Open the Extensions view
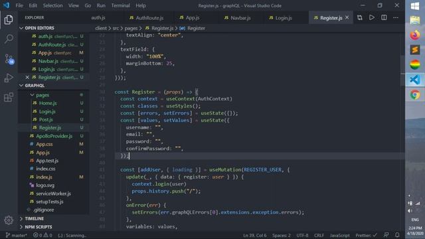The width and height of the screenshot is (425, 239). click(x=9, y=97)
